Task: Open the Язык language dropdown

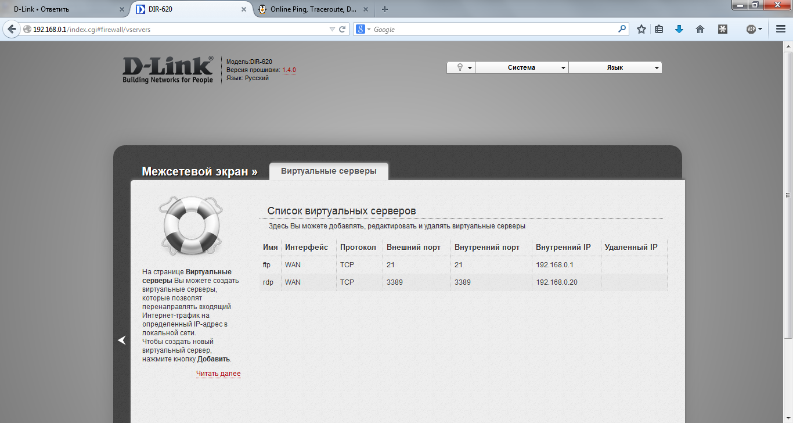Action: pos(615,68)
